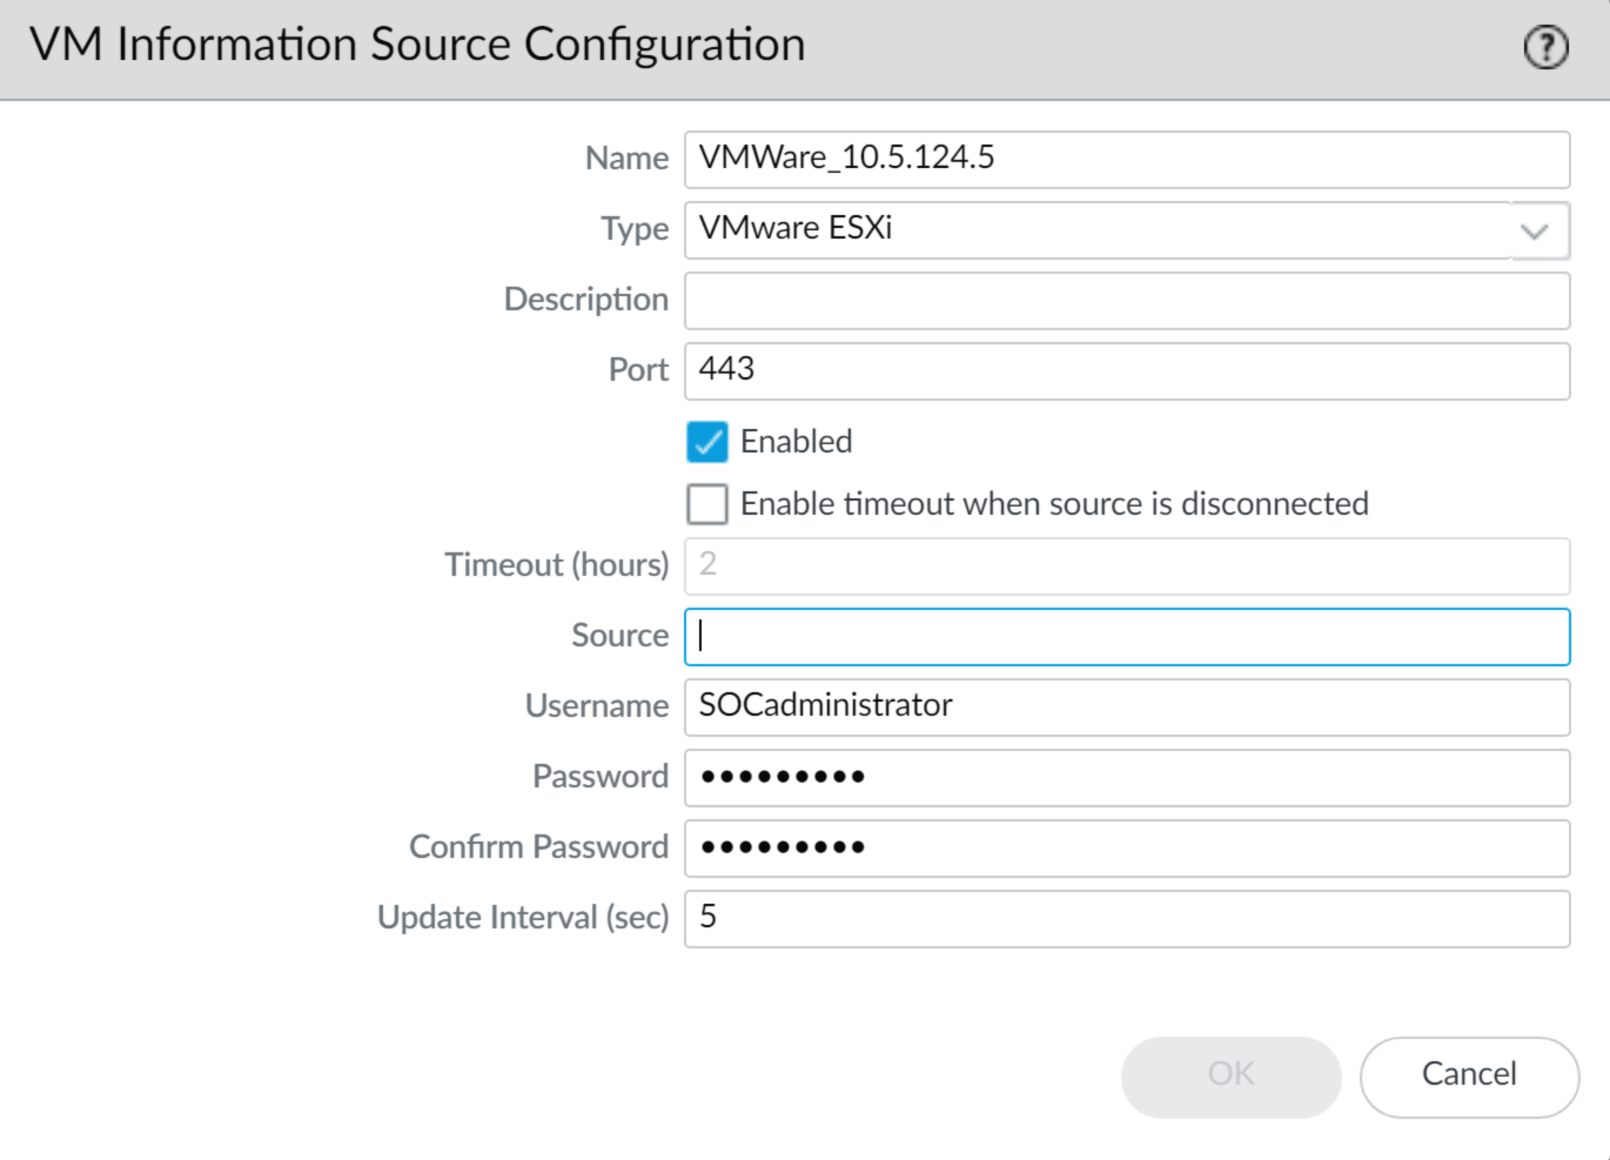Change the Update Interval (sec) field
Viewport: 1610px width, 1160px height.
coord(1126,918)
